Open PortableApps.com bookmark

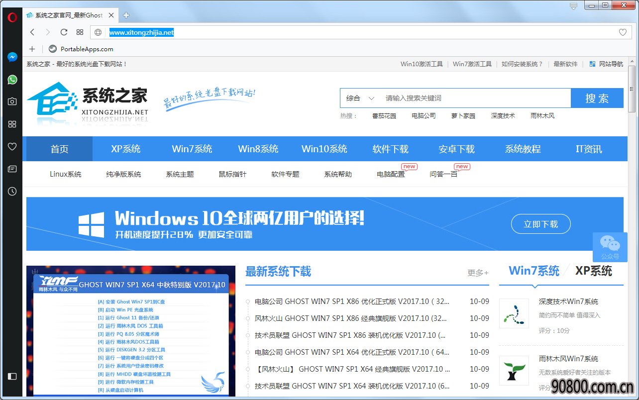click(81, 49)
